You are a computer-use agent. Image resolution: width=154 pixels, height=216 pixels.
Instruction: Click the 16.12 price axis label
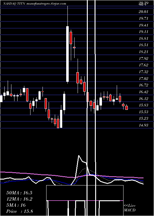(144, 98)
